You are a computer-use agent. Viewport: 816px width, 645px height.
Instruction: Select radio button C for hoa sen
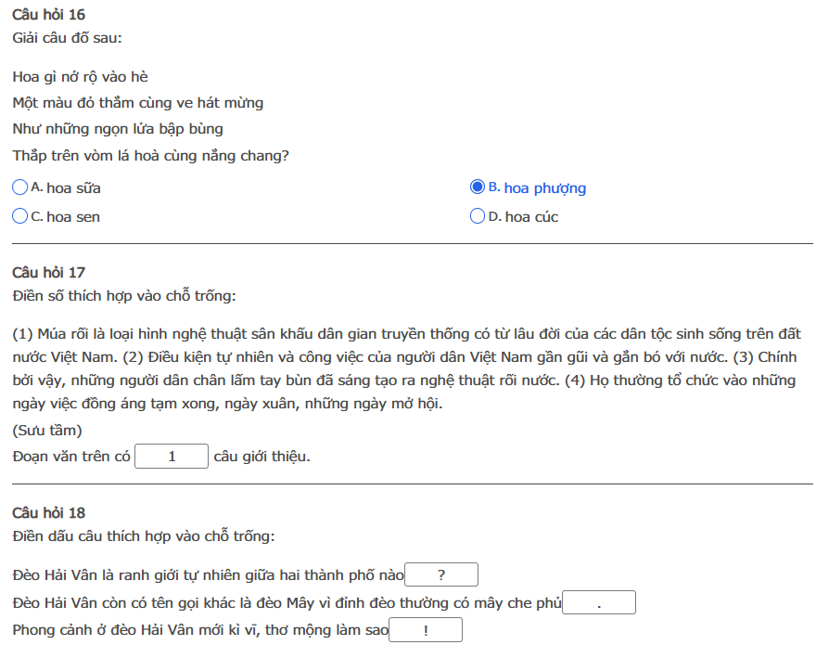(x=20, y=216)
